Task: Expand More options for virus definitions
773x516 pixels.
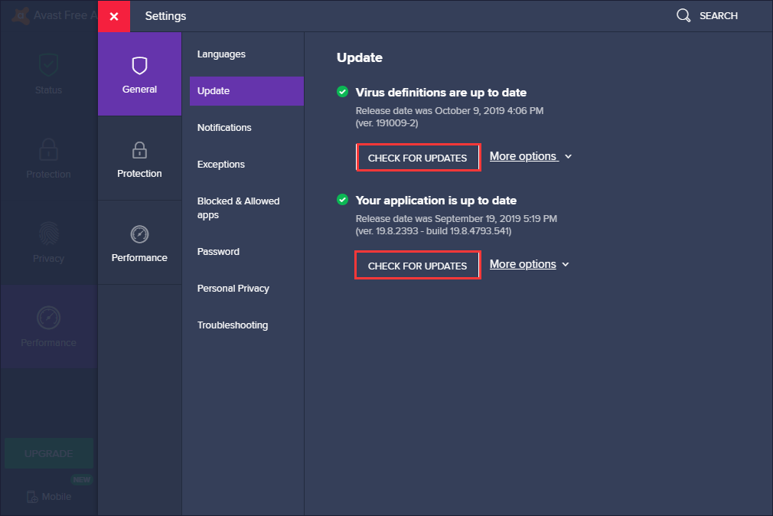Action: [530, 156]
